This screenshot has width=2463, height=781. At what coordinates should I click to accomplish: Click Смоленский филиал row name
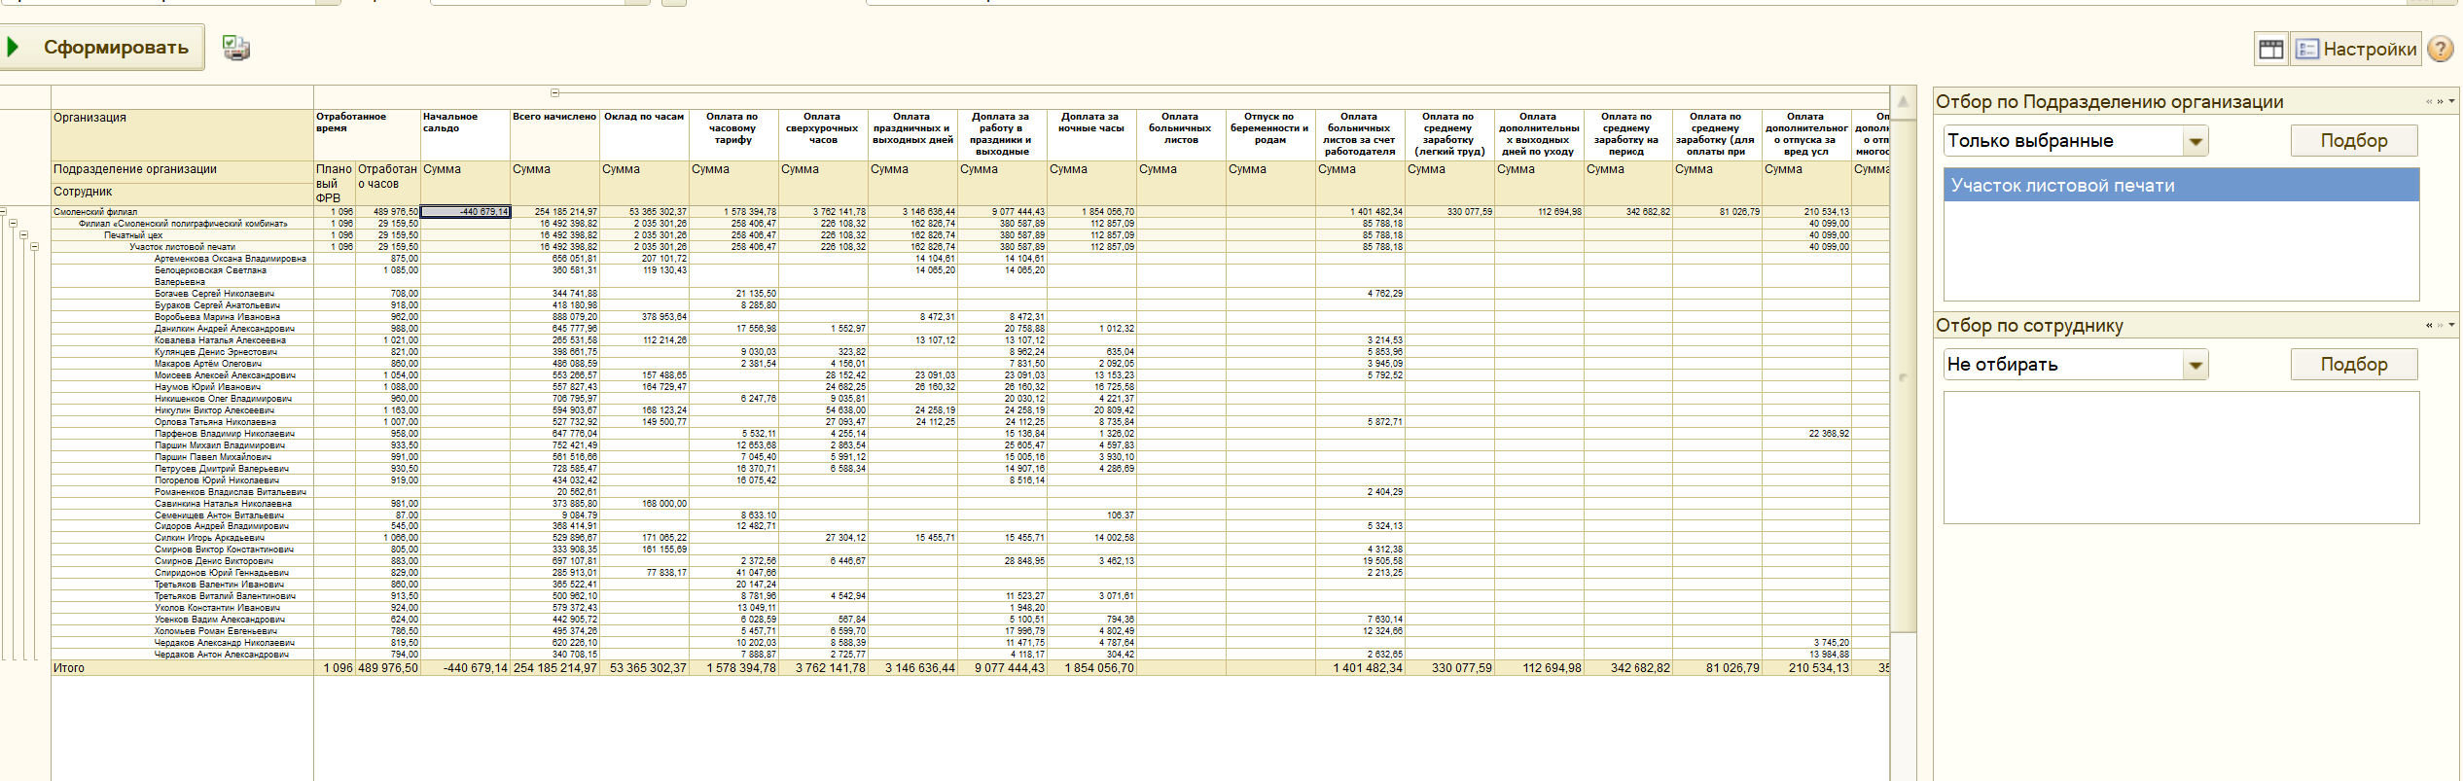coord(95,211)
